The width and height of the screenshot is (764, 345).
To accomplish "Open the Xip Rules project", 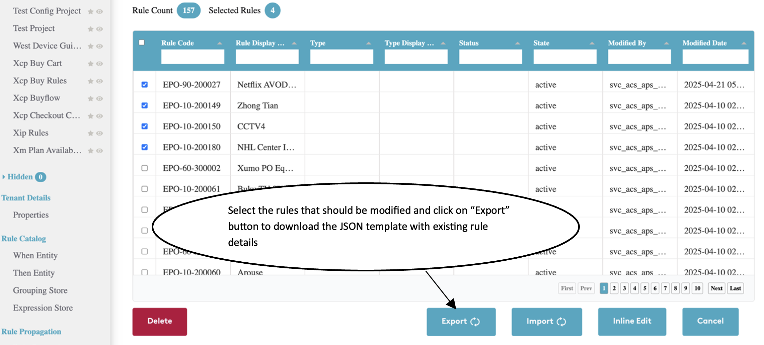I will (x=31, y=133).
